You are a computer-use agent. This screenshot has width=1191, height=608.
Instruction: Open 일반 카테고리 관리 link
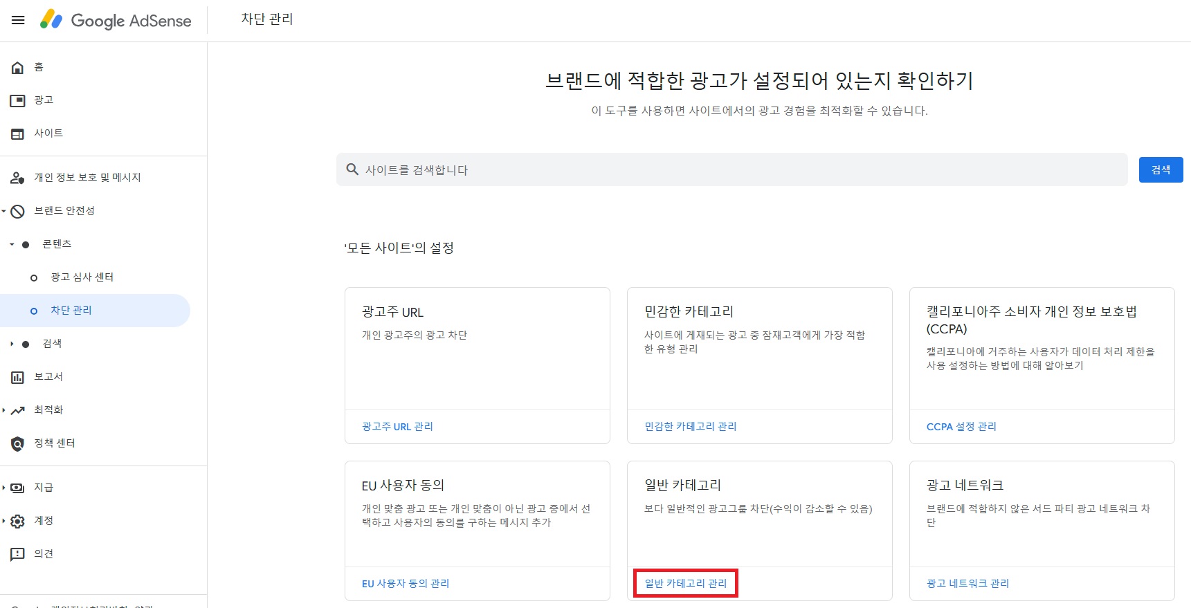point(686,584)
